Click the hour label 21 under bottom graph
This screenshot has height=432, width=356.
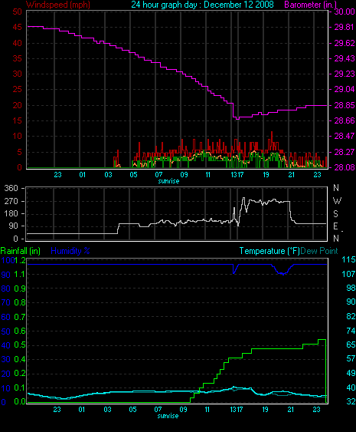[x=291, y=410]
